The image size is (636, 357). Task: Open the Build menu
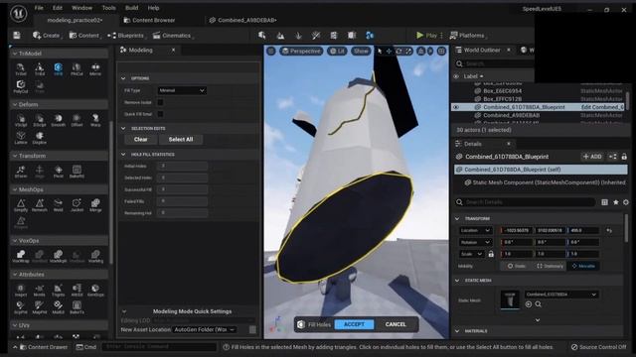[131, 8]
